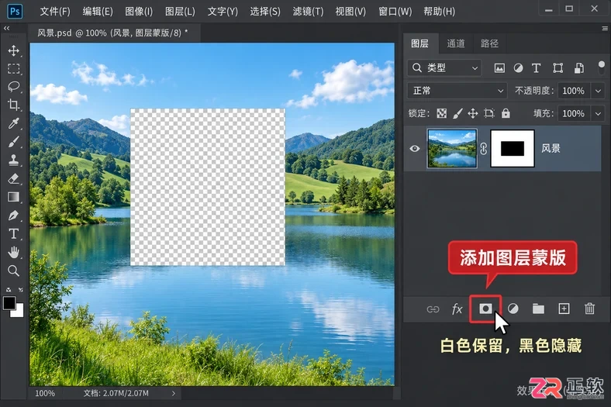
Task: Select the Crop tool
Action: [14, 105]
